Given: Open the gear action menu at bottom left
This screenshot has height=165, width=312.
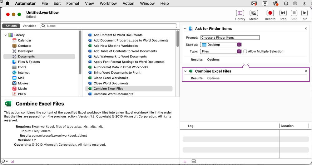Looking at the screenshot, I should [x=5, y=161].
